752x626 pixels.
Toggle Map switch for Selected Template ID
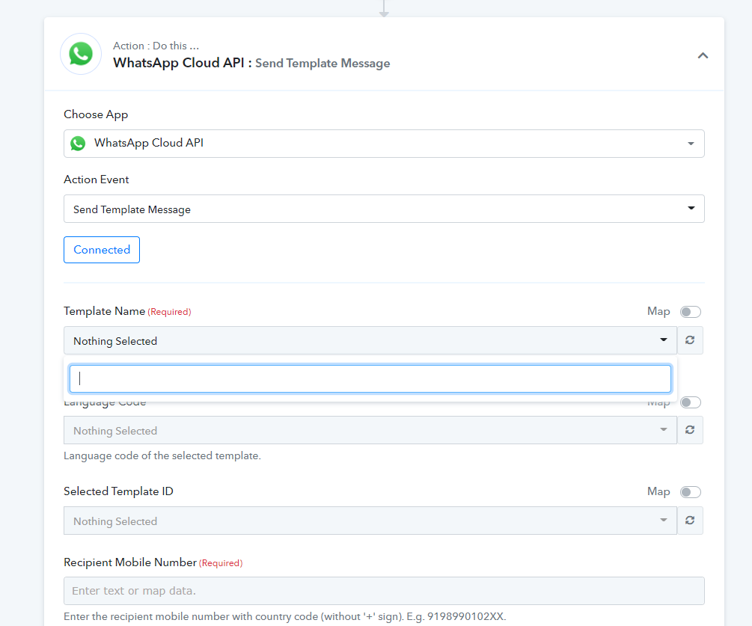[x=690, y=492]
